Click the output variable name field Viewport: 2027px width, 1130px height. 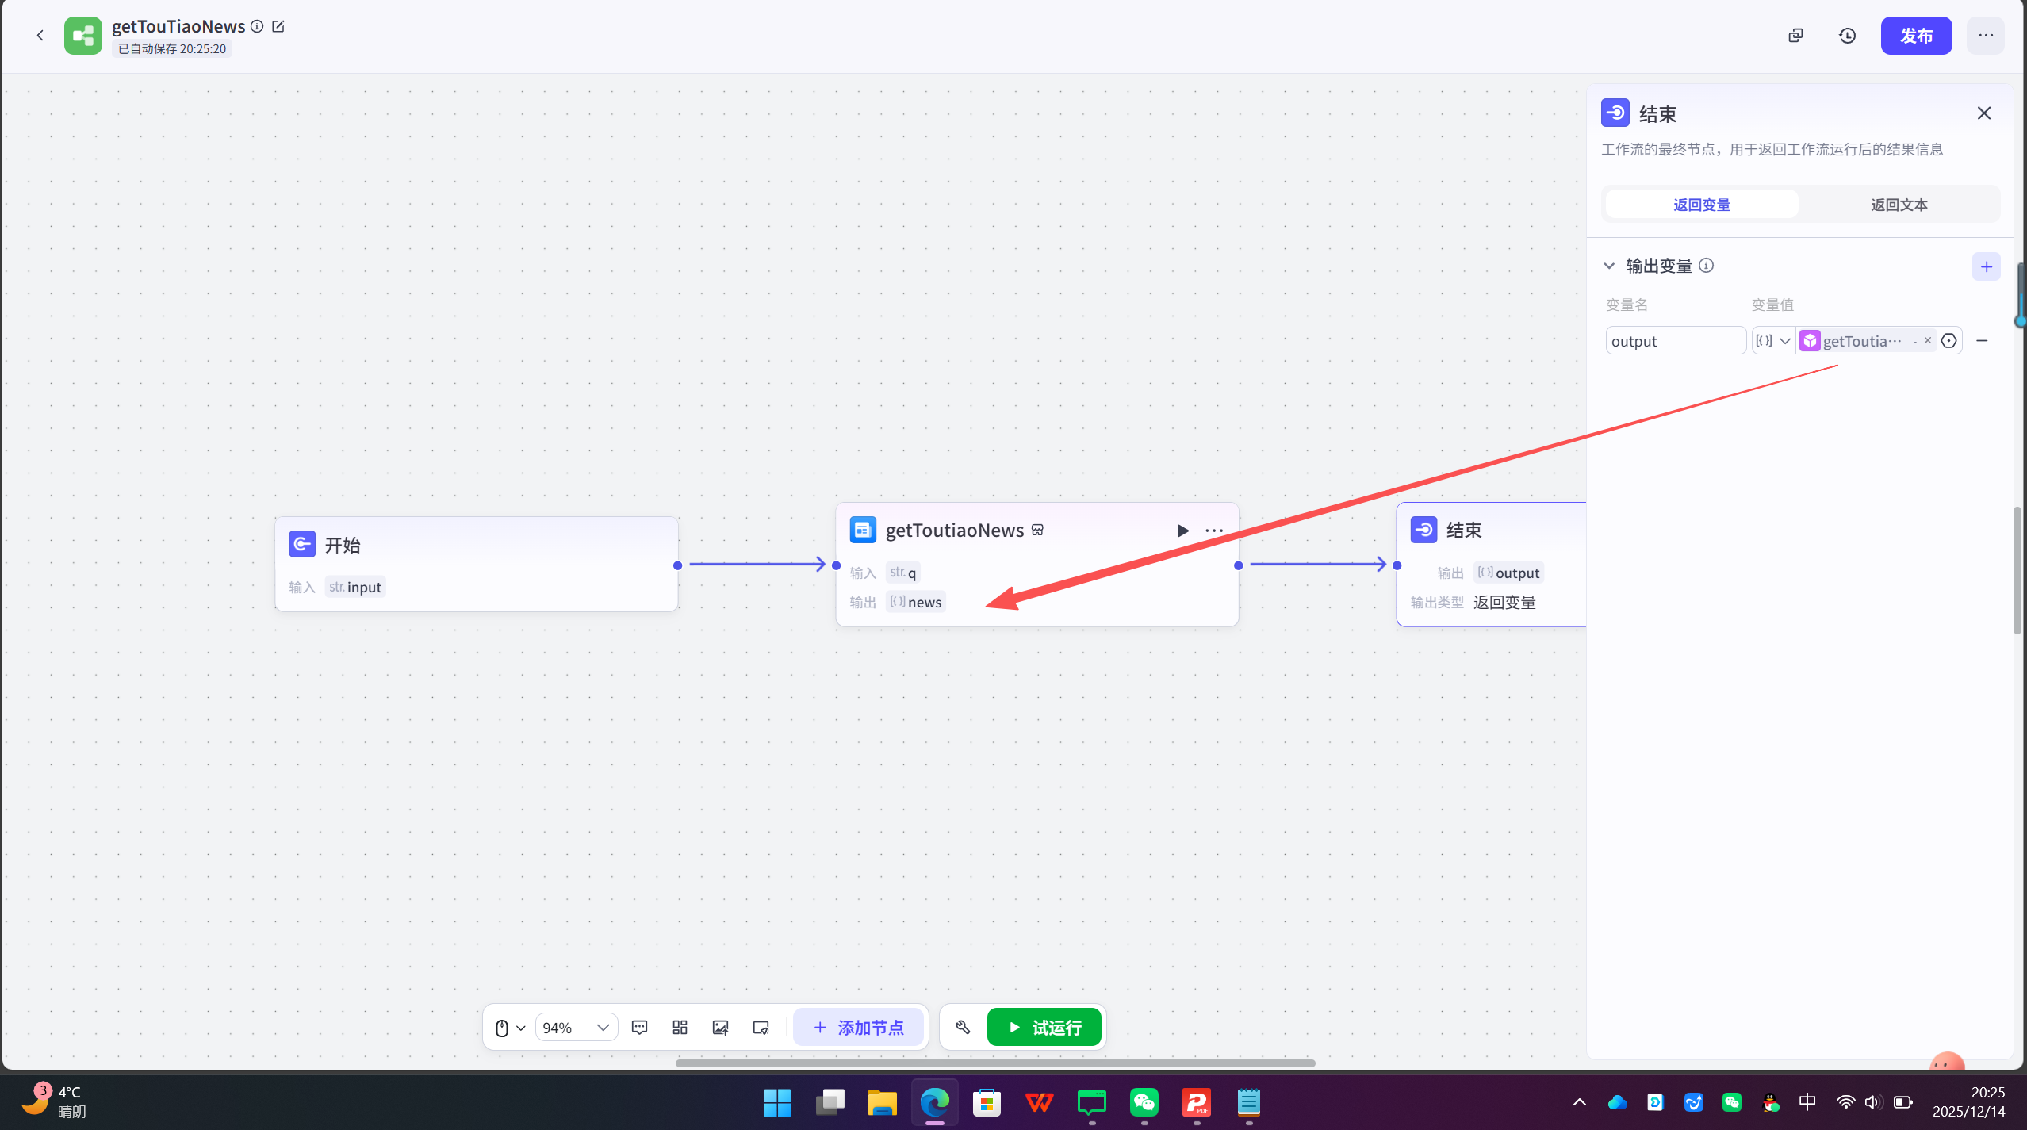pyautogui.click(x=1674, y=341)
